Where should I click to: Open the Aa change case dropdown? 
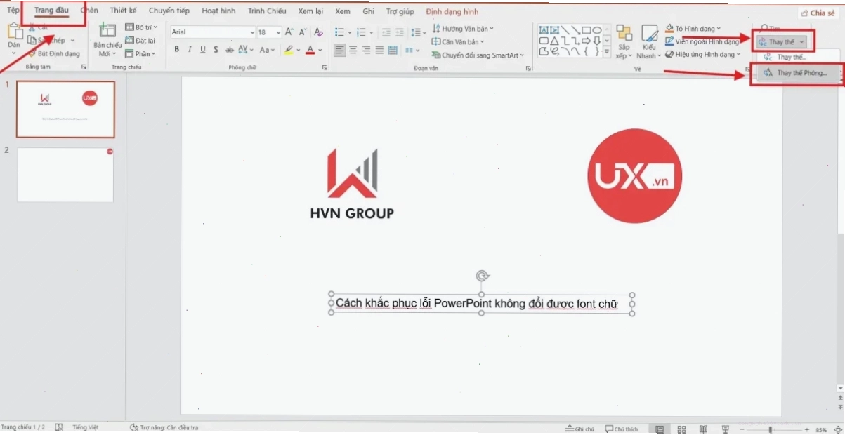[x=268, y=50]
